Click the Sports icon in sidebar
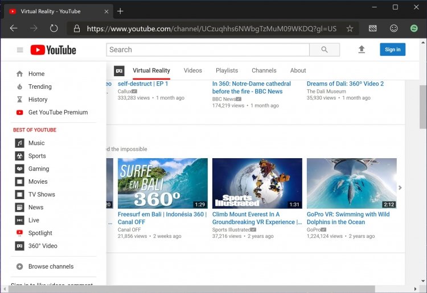This screenshot has height=293, width=427. 19,156
